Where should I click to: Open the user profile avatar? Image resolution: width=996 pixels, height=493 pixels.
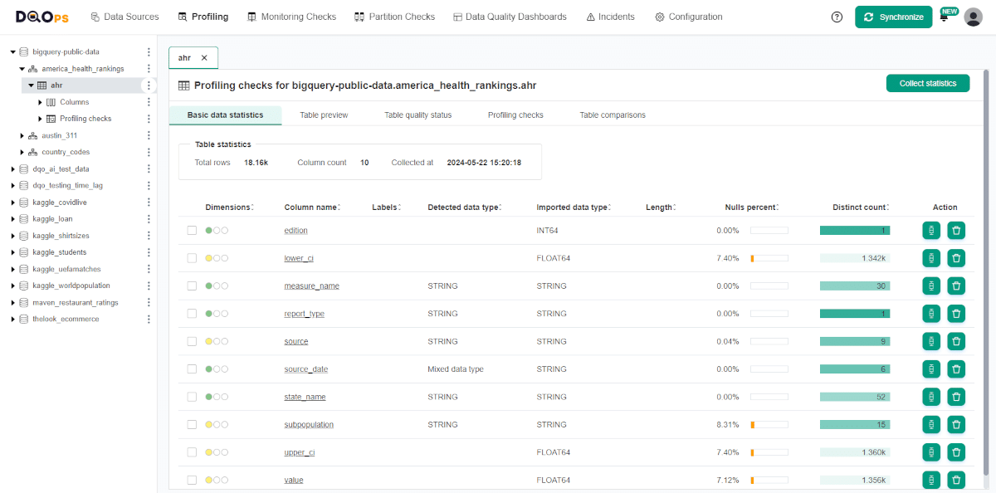tap(973, 16)
